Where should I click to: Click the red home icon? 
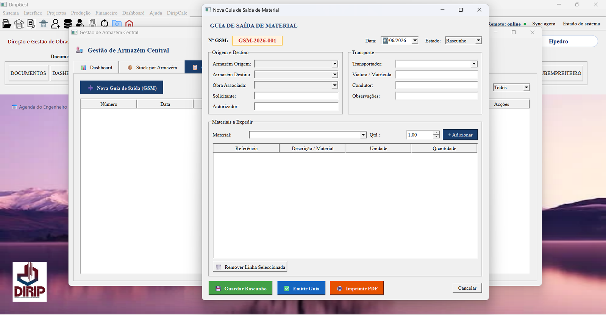[x=129, y=24]
